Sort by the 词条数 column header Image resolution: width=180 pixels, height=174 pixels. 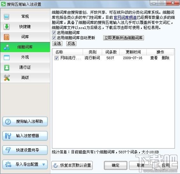tap(111, 52)
